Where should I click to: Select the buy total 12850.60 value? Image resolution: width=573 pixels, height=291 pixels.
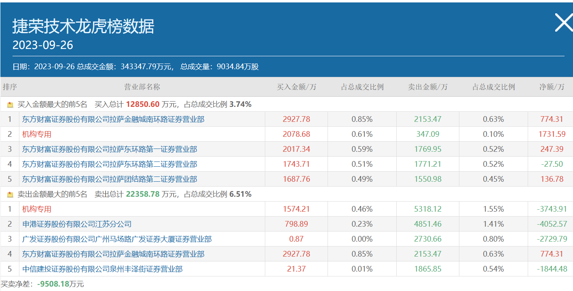click(x=143, y=104)
